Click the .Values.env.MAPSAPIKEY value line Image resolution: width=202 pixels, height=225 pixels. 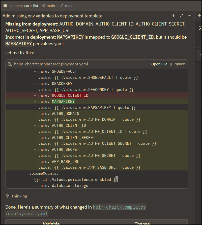(x=97, y=108)
